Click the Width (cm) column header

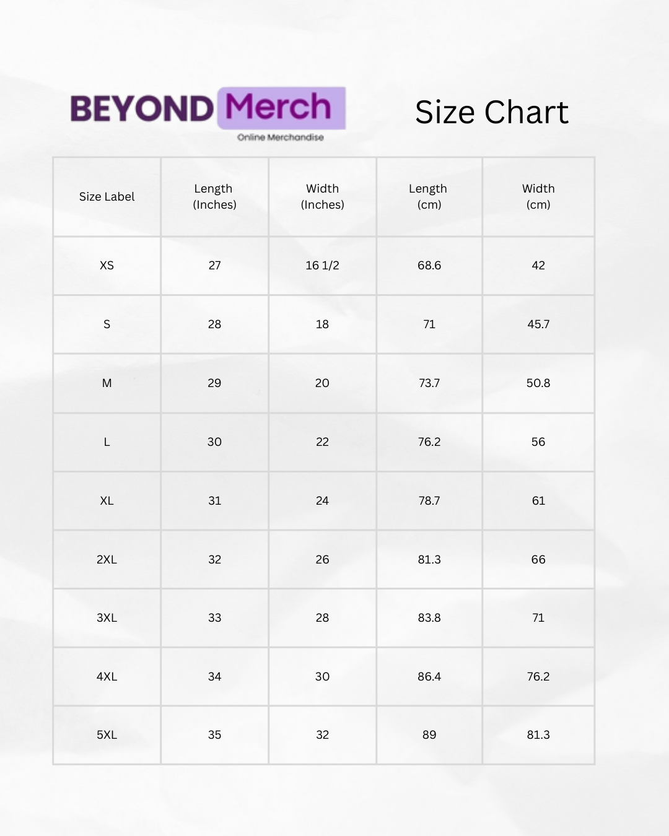(x=538, y=197)
